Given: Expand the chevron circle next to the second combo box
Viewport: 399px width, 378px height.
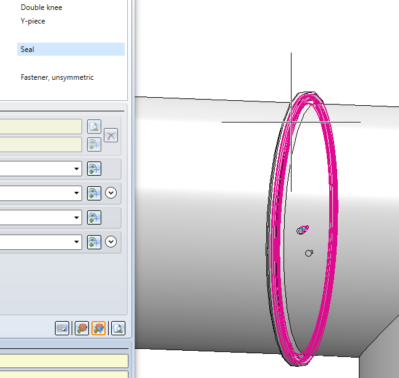Looking at the screenshot, I should pos(111,193).
